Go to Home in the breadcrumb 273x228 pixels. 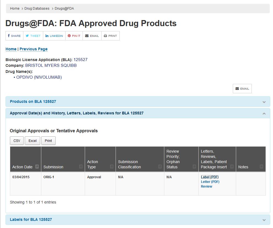point(15,8)
